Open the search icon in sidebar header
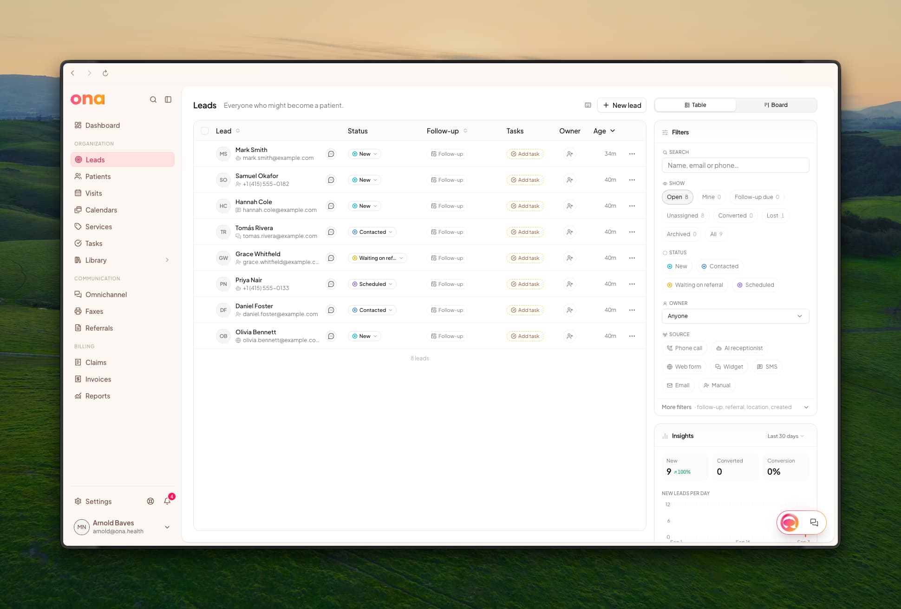The image size is (901, 609). click(153, 99)
